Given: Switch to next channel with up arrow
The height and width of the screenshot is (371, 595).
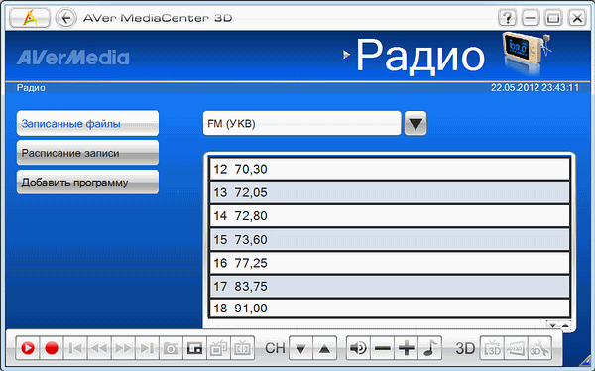Looking at the screenshot, I should pyautogui.click(x=325, y=348).
